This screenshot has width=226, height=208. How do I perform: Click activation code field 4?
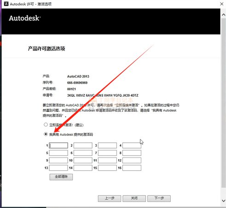(x=132, y=145)
